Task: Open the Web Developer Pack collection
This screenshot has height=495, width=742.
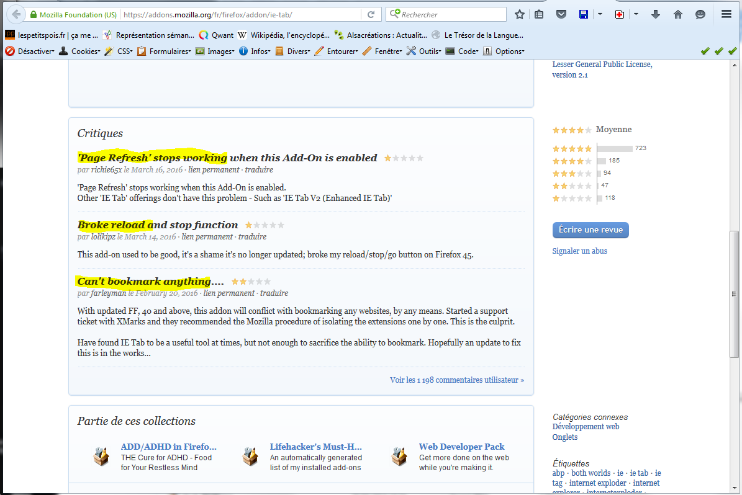Action: click(461, 447)
